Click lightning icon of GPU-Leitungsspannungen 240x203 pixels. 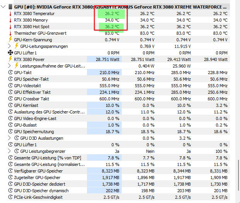[17, 46]
